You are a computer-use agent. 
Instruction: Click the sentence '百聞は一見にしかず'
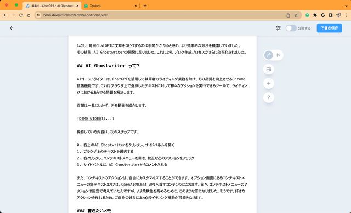pyautogui.click(x=112, y=106)
